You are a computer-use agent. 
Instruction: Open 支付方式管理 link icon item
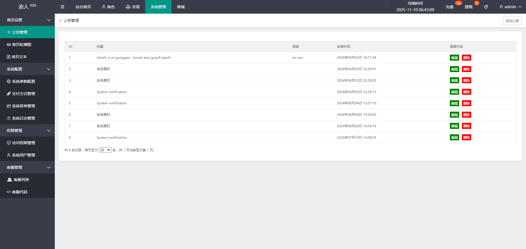[21, 94]
